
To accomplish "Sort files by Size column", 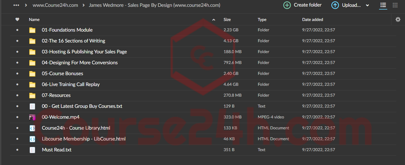I will pyautogui.click(x=227, y=20).
